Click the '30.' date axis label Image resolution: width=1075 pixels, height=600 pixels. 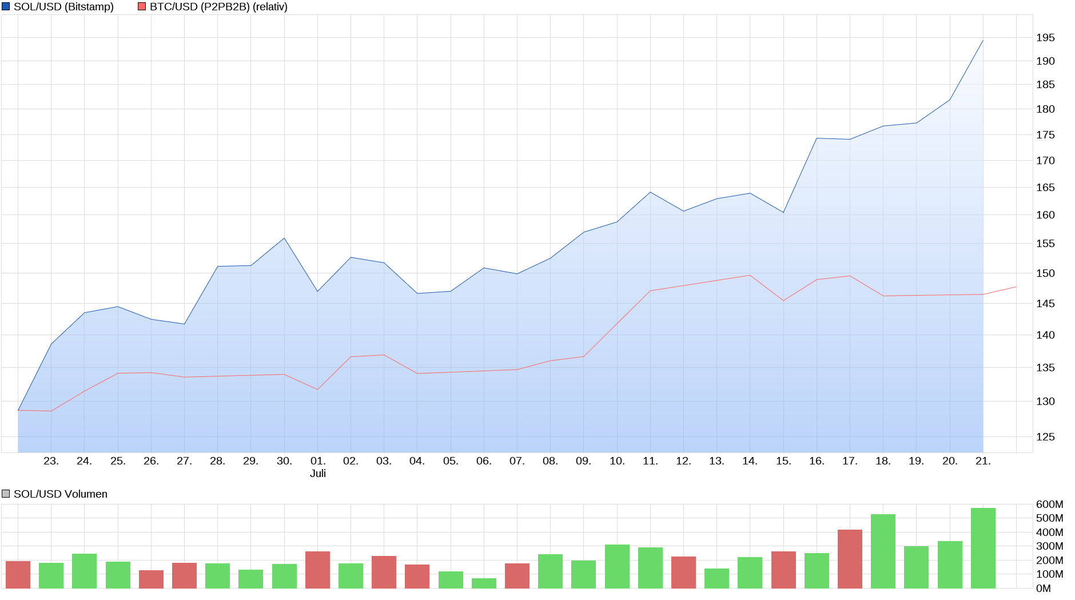[284, 461]
